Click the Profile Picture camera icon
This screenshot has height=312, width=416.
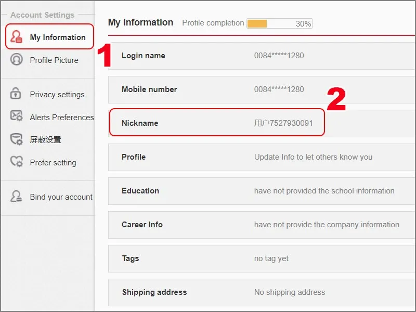pyautogui.click(x=15, y=60)
